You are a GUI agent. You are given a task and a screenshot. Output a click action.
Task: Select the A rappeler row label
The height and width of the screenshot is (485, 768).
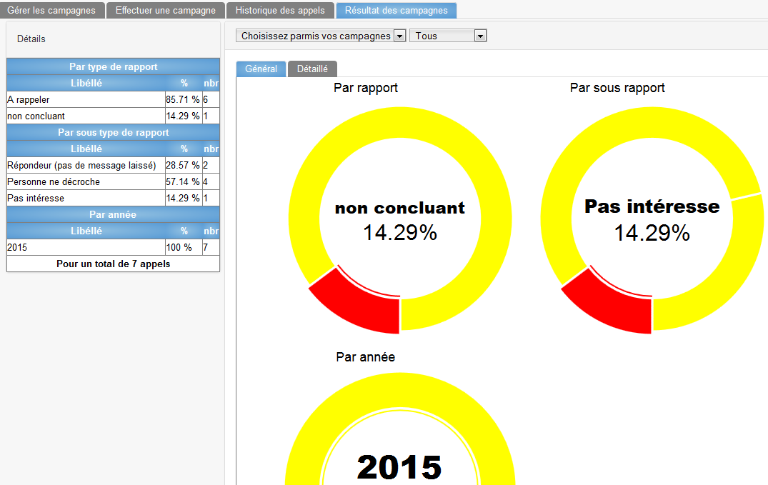pos(29,99)
